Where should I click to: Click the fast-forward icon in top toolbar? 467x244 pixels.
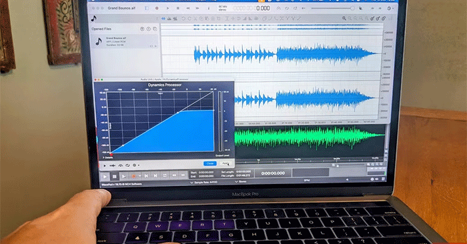click(x=197, y=8)
